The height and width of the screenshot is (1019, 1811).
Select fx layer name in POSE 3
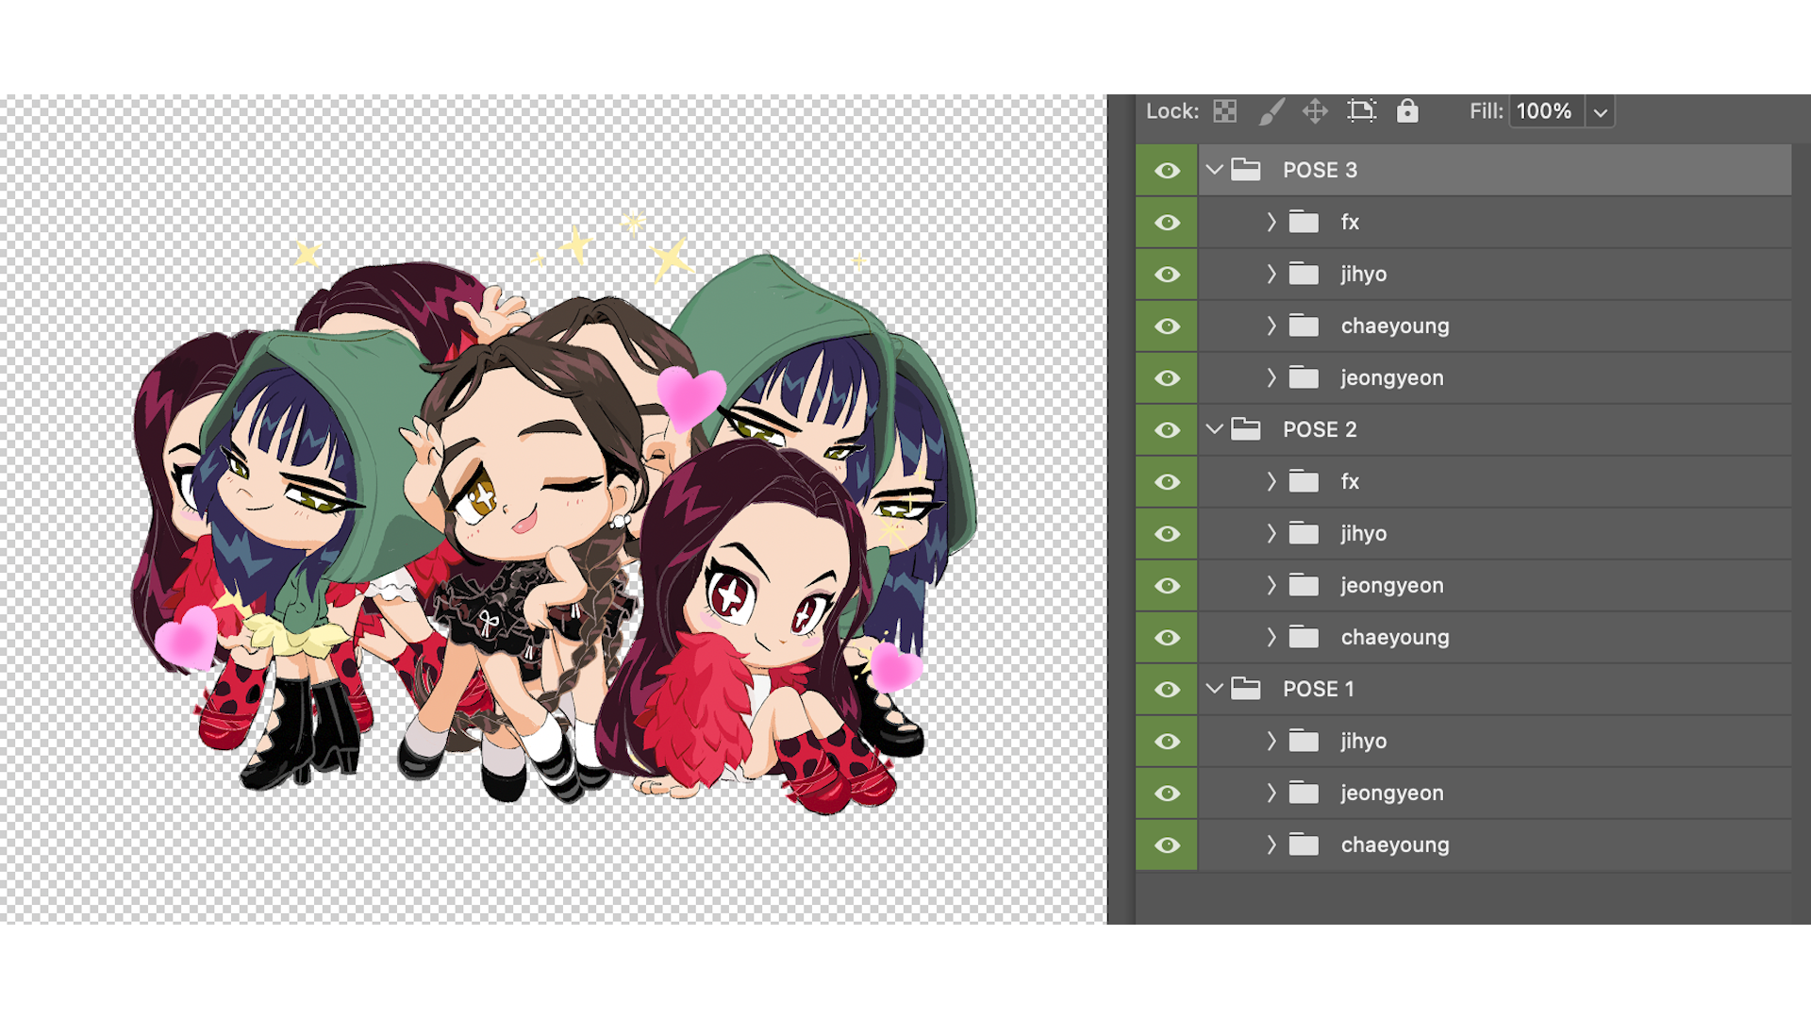1350,222
